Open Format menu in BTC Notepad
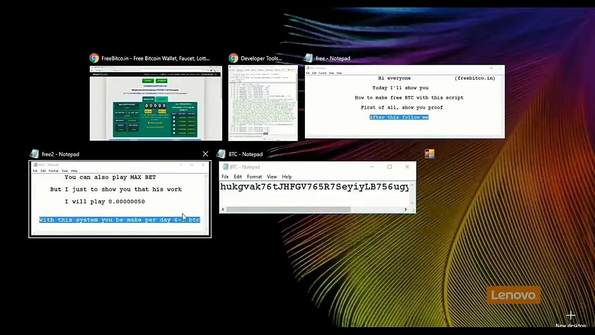Image resolution: width=595 pixels, height=335 pixels. [254, 177]
